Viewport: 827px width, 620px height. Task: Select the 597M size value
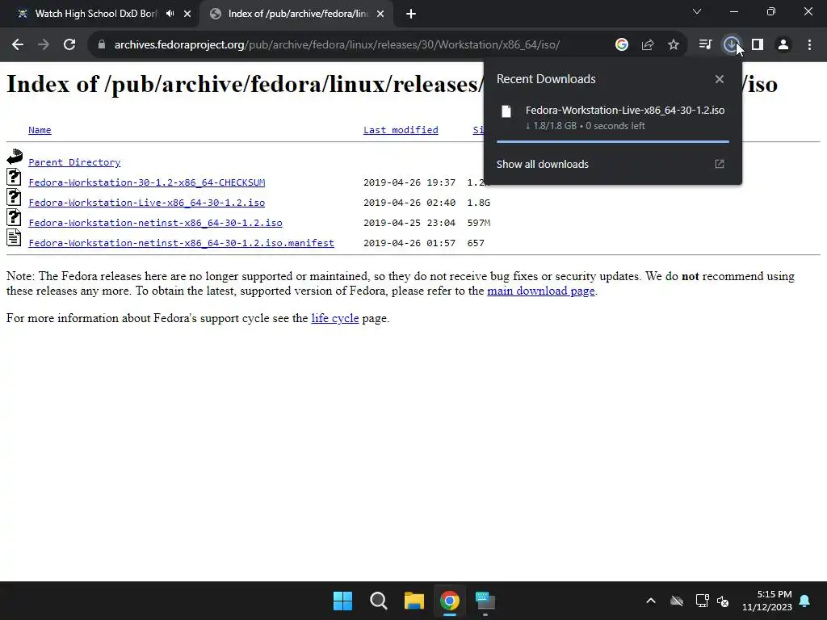pyautogui.click(x=478, y=223)
